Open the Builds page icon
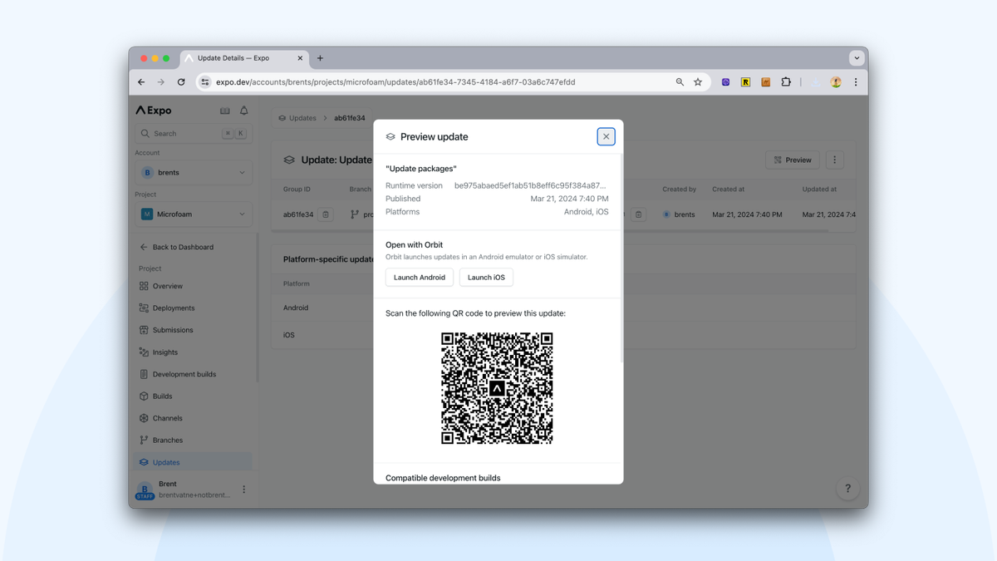Image resolution: width=997 pixels, height=561 pixels. (x=142, y=396)
